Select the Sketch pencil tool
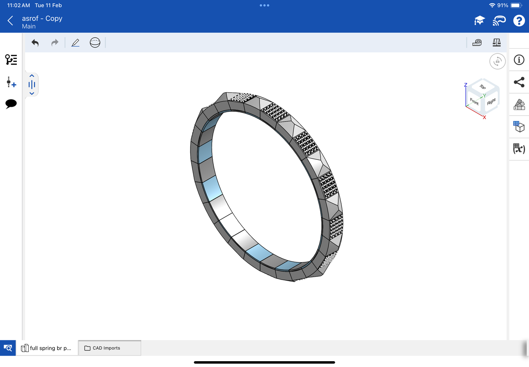Screen dimensions: 529x367 click(x=75, y=43)
